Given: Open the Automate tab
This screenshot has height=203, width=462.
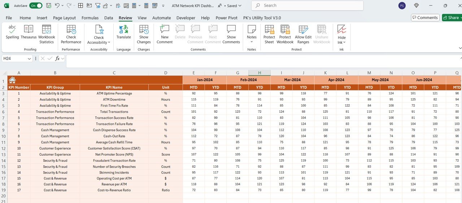Looking at the screenshot, I should tap(161, 18).
